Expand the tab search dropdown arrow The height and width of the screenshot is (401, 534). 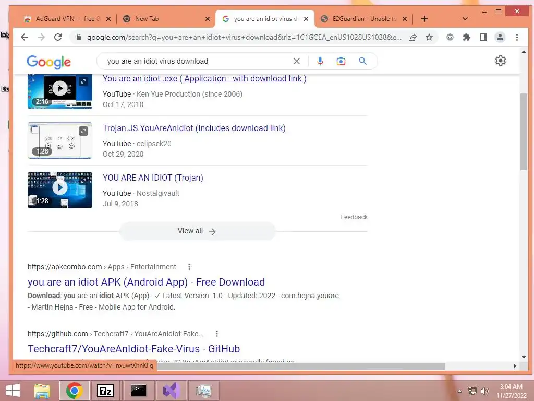click(x=465, y=19)
